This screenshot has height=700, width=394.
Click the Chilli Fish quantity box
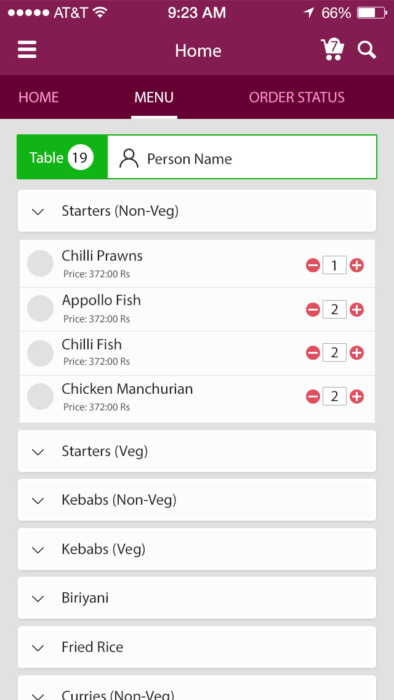click(334, 352)
